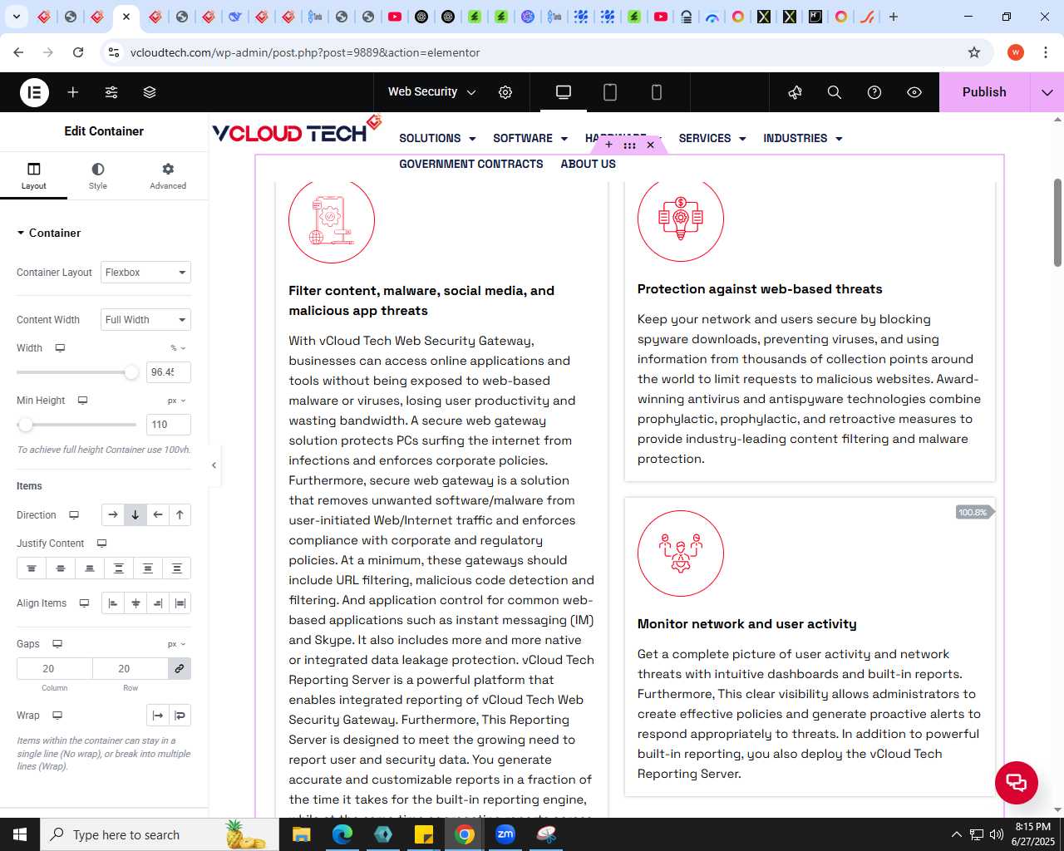Switch to the Style tab
Screen dimensions: 1064x851
pos(98,176)
